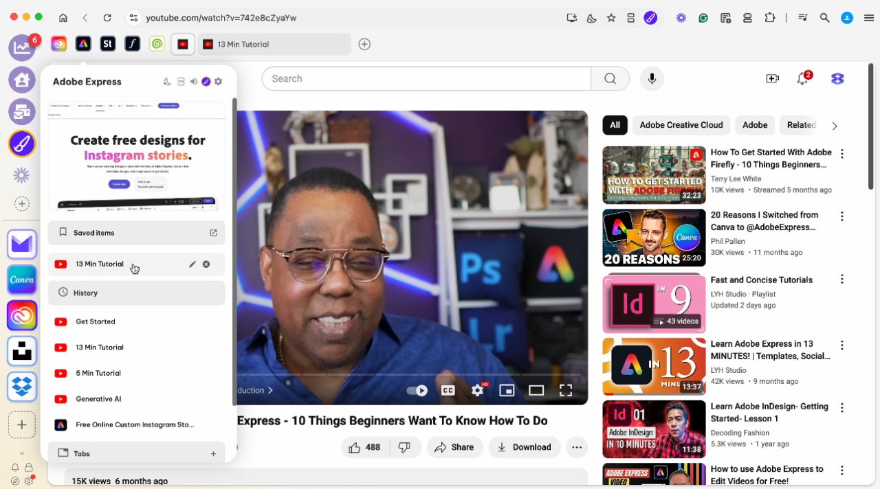Click the Share button below the video

454,447
